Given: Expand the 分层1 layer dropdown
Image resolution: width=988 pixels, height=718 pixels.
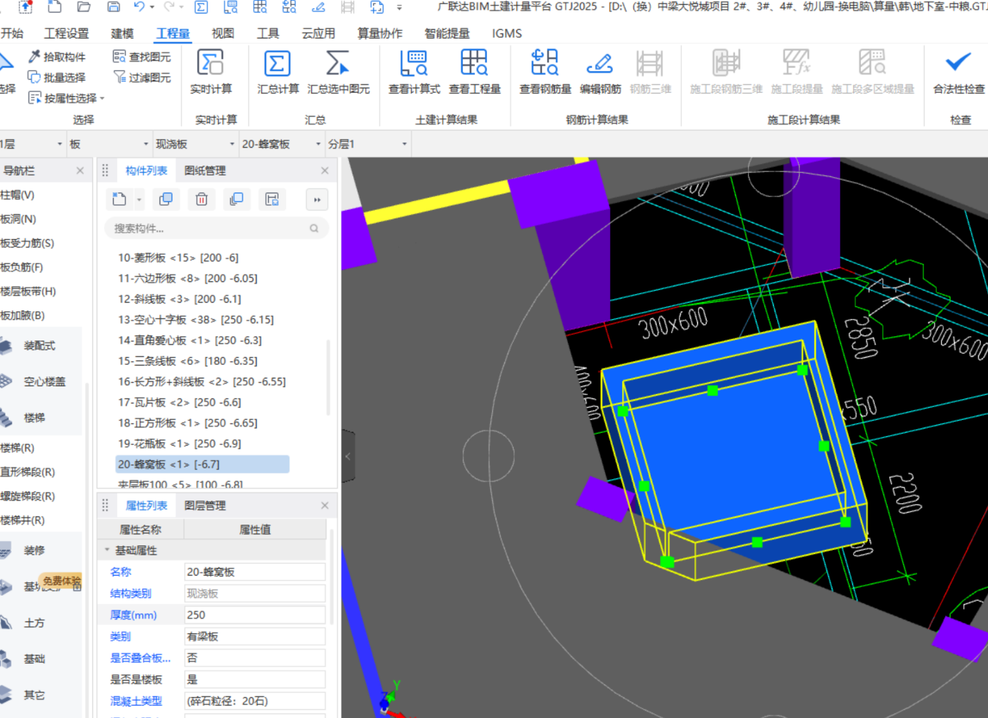Looking at the screenshot, I should (x=404, y=144).
